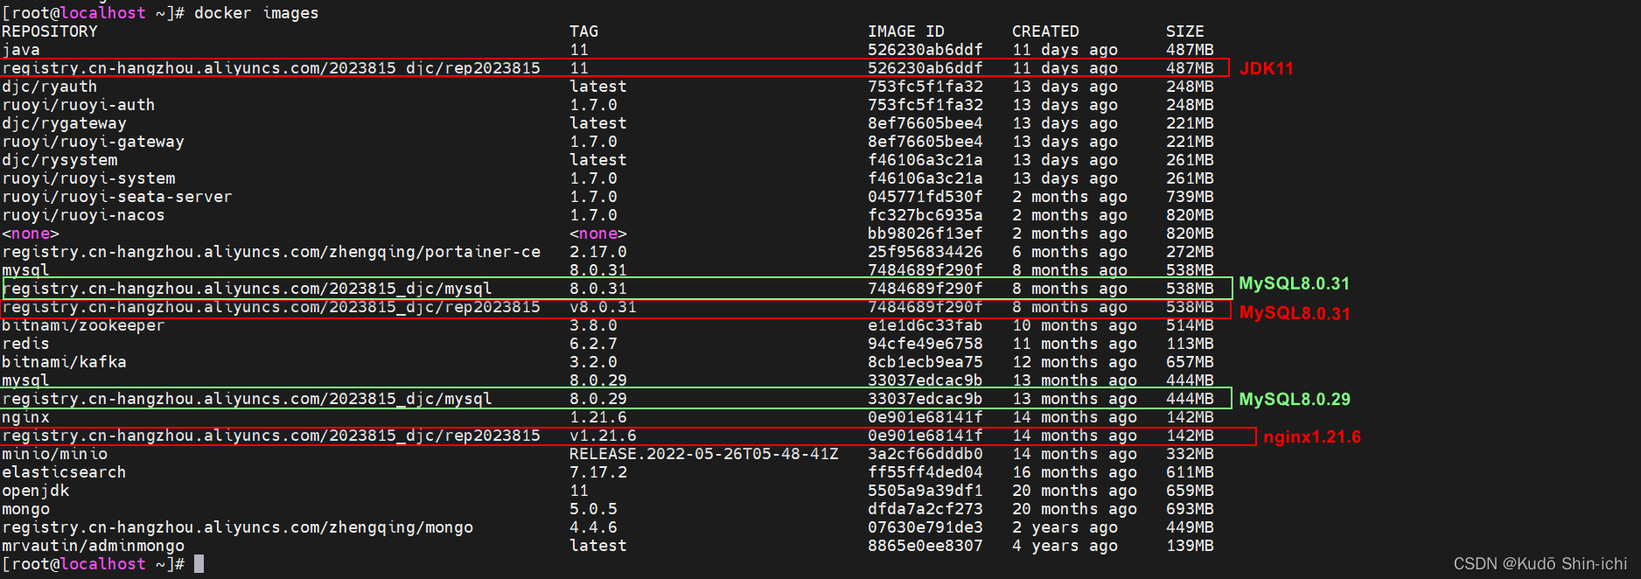Click the RELEASE.2022-05-26T05-48-41Z tag

click(704, 454)
